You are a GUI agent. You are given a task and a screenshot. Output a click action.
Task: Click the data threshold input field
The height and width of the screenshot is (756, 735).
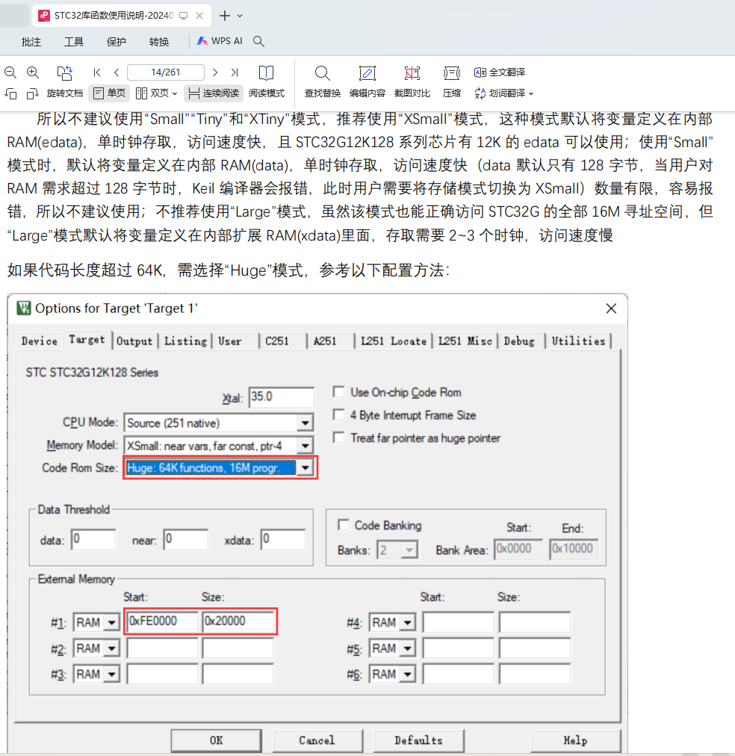93,539
